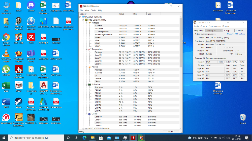Click the scroll down arrow in HWMonitor

tap(181, 128)
